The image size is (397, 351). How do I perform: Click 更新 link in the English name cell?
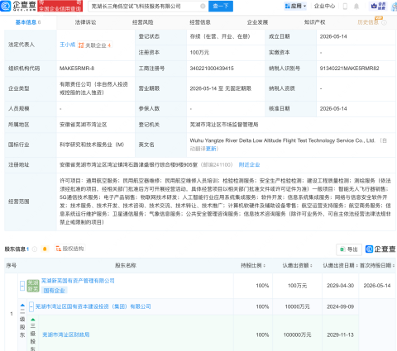[211, 149]
